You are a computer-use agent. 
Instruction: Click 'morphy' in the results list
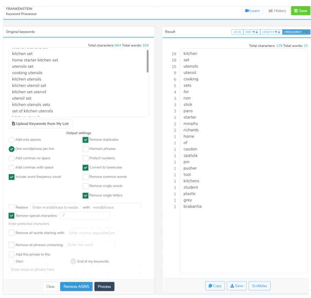(x=191, y=124)
